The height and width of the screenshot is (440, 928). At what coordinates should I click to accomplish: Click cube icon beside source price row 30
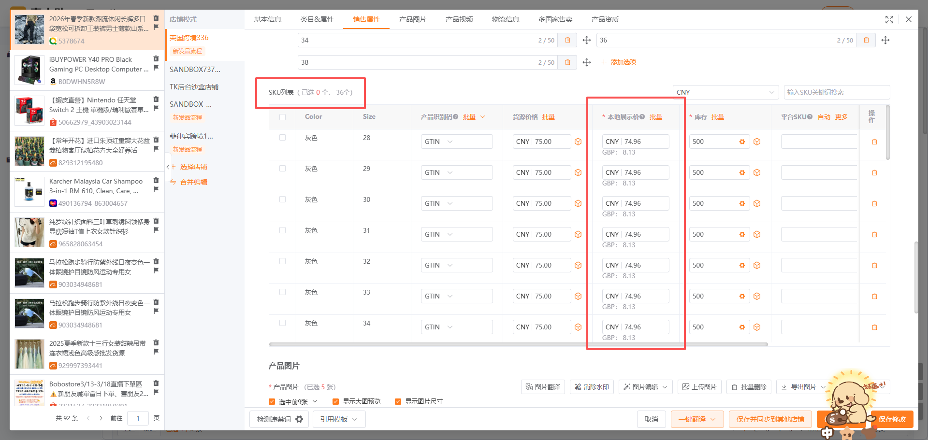pos(578,203)
